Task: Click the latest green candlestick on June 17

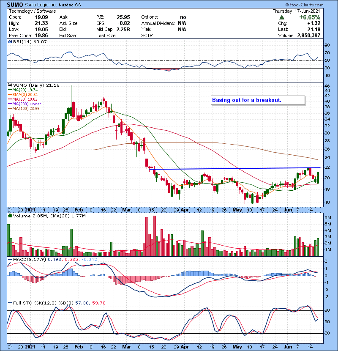Action: pos(318,178)
